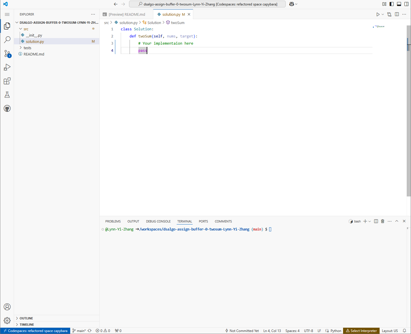Open the Run and Debug view
This screenshot has width=411, height=334.
pos(7,67)
